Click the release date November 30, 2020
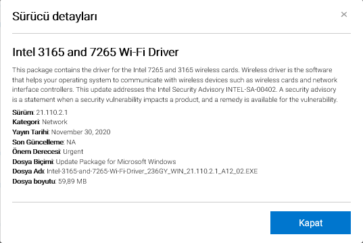This screenshot has height=243, width=363. click(x=81, y=132)
